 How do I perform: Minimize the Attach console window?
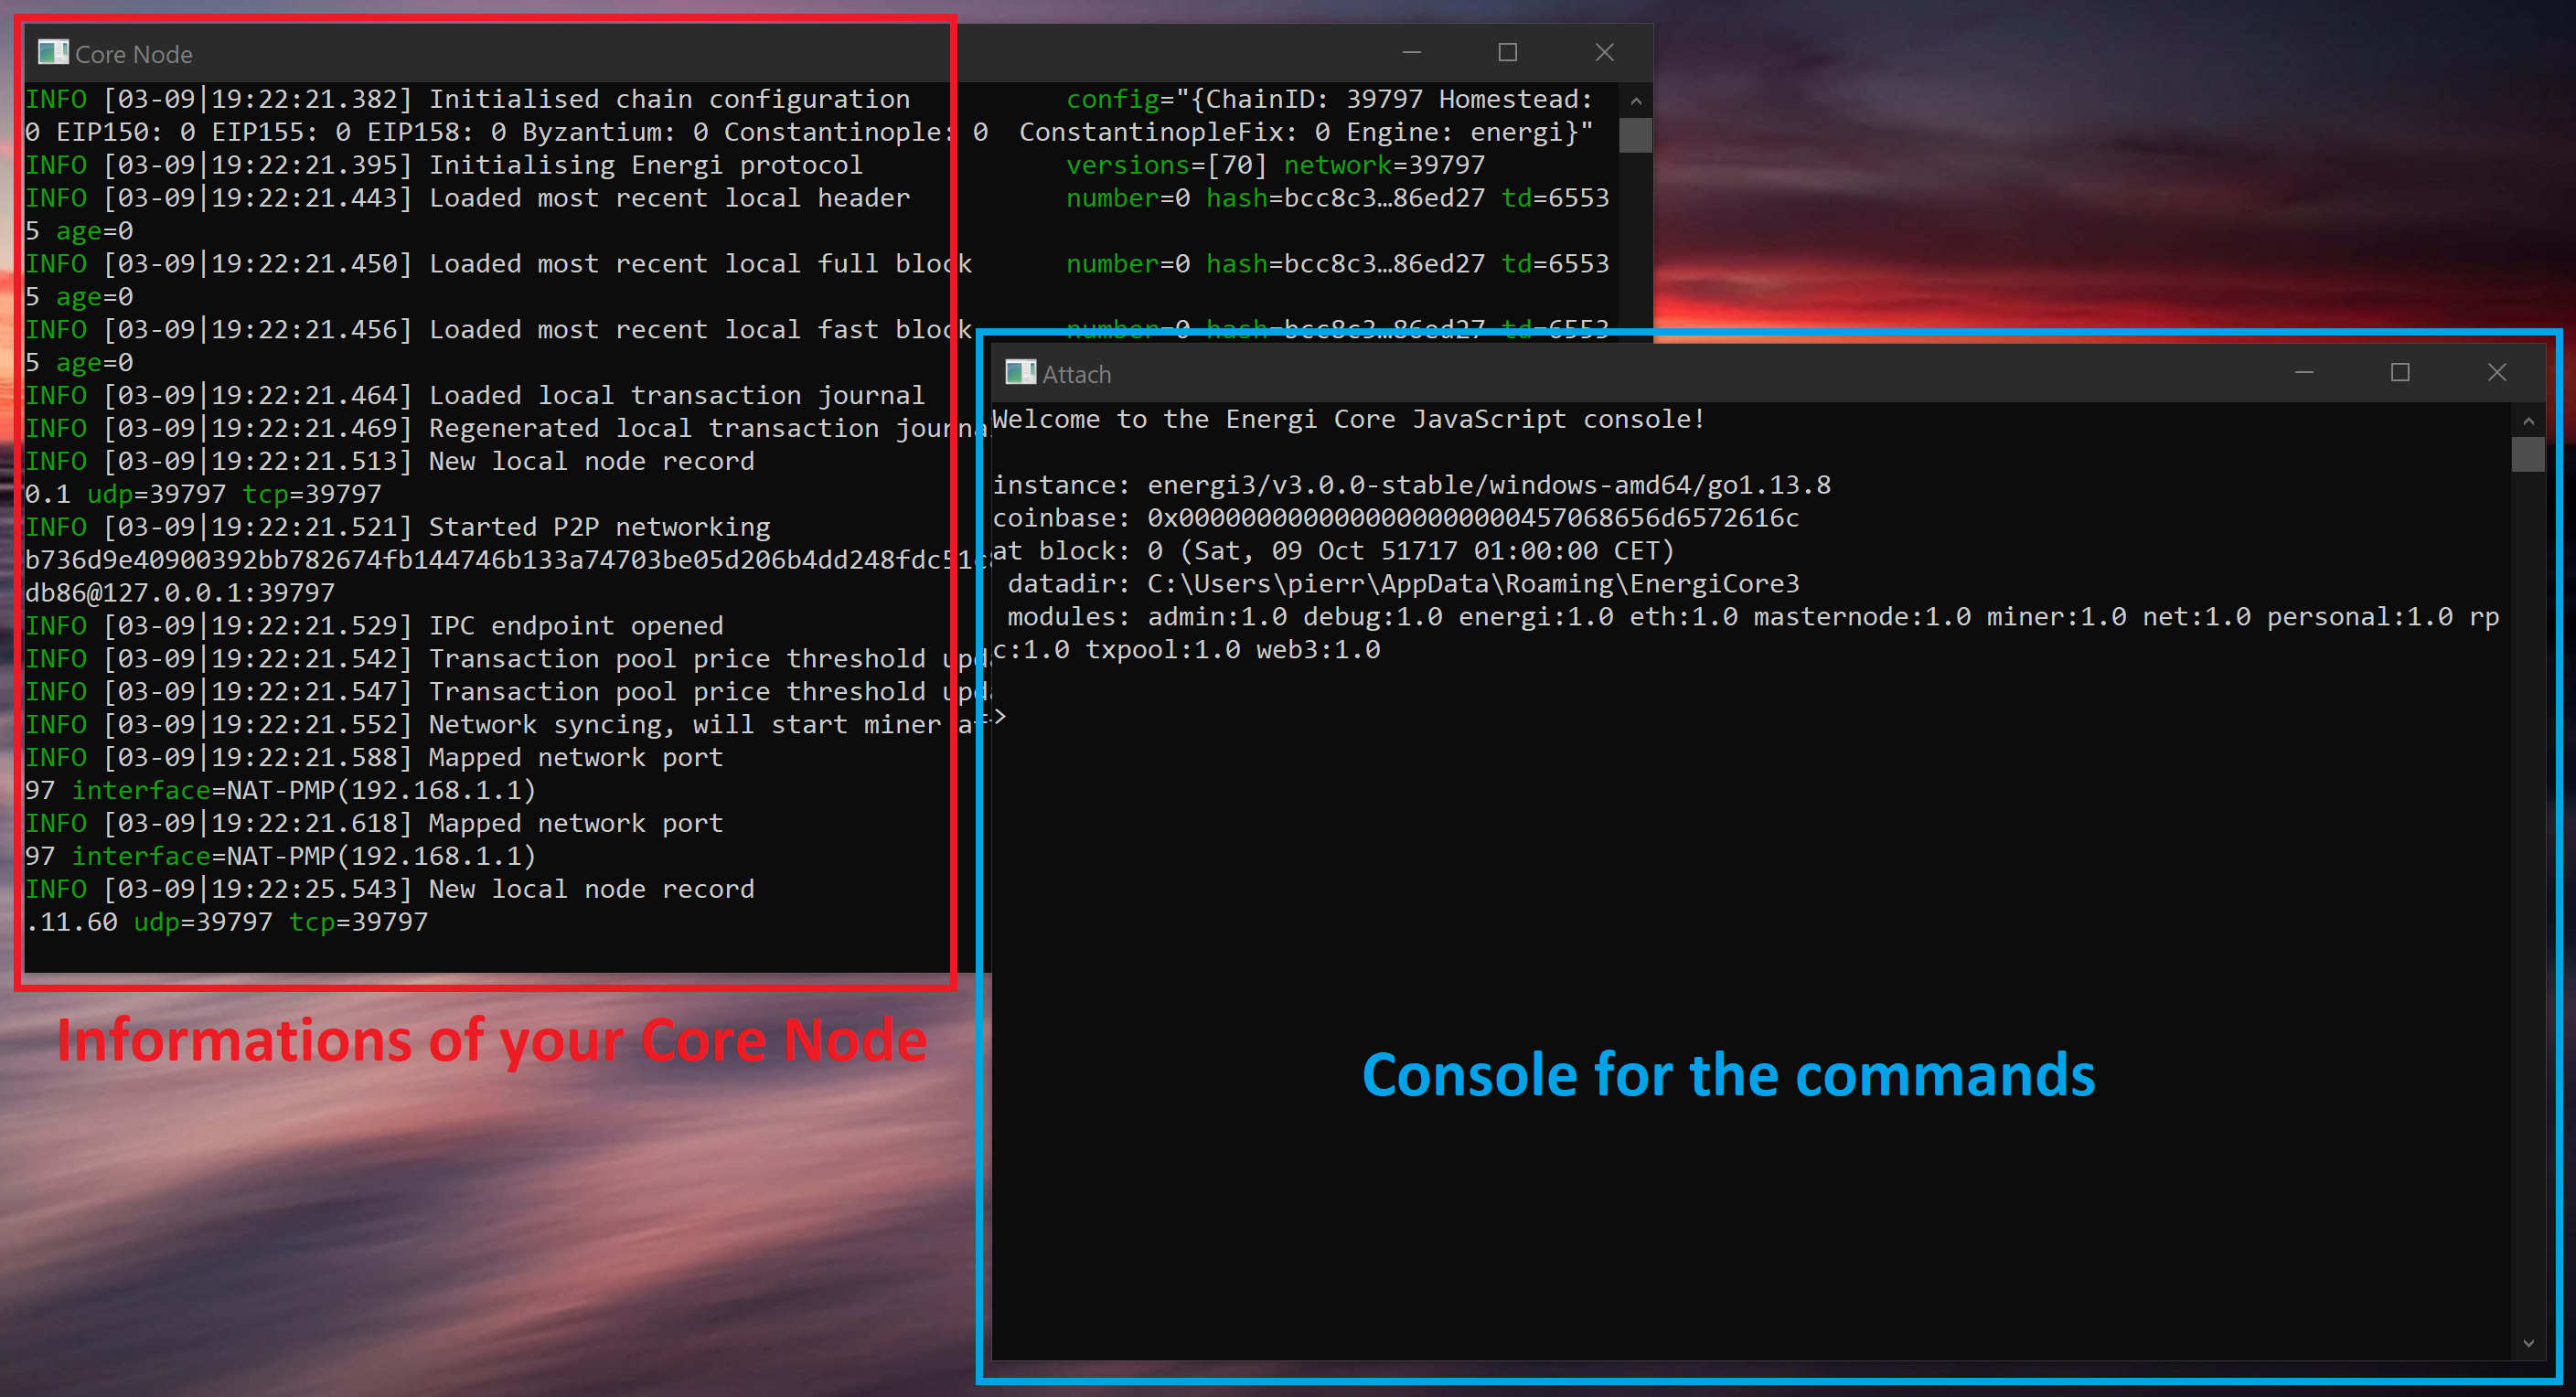(2304, 372)
